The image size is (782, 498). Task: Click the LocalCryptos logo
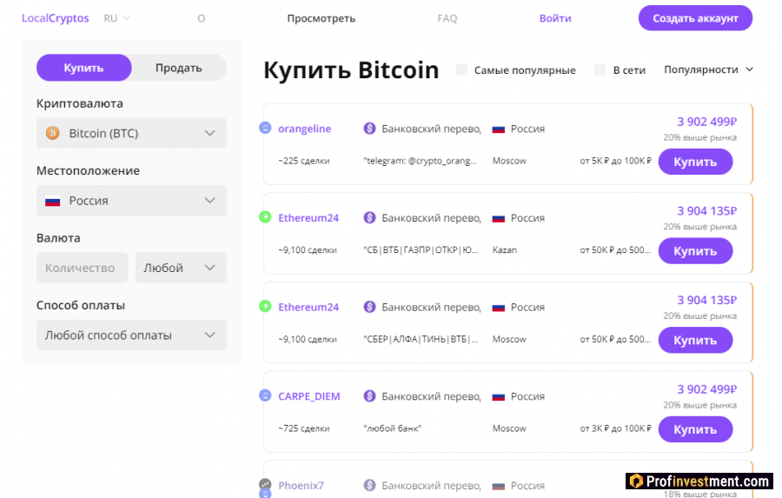point(55,18)
